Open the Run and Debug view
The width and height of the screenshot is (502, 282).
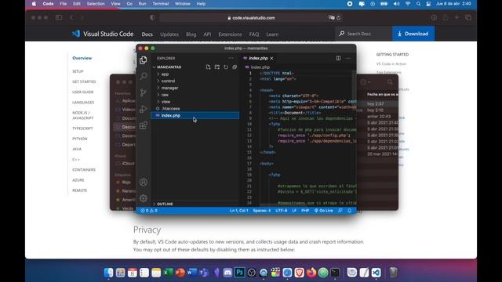point(143,109)
